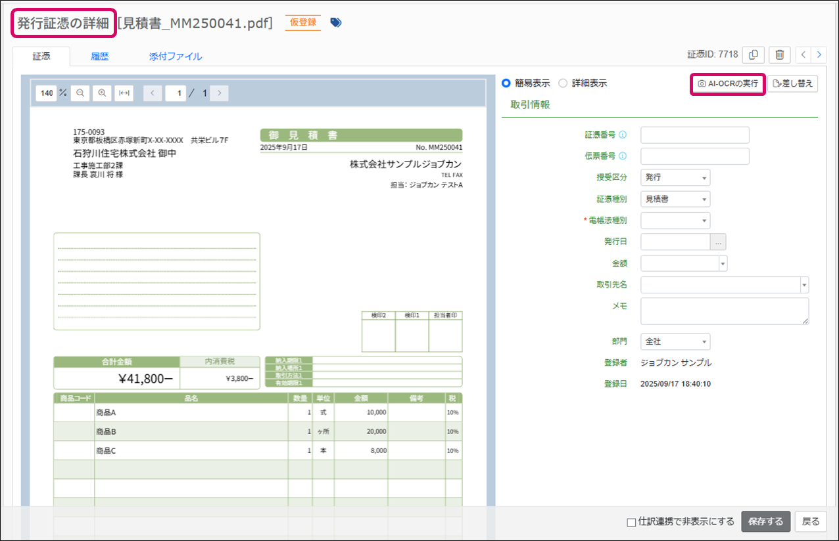Select the 詳細表示 radio button

pos(562,83)
